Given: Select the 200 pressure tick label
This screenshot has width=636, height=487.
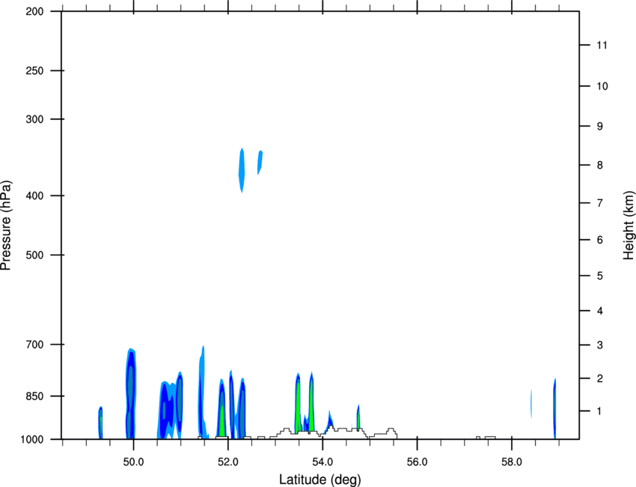Looking at the screenshot, I should click(35, 11).
